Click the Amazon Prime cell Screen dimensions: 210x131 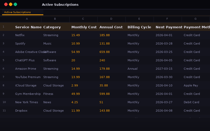(27, 69)
